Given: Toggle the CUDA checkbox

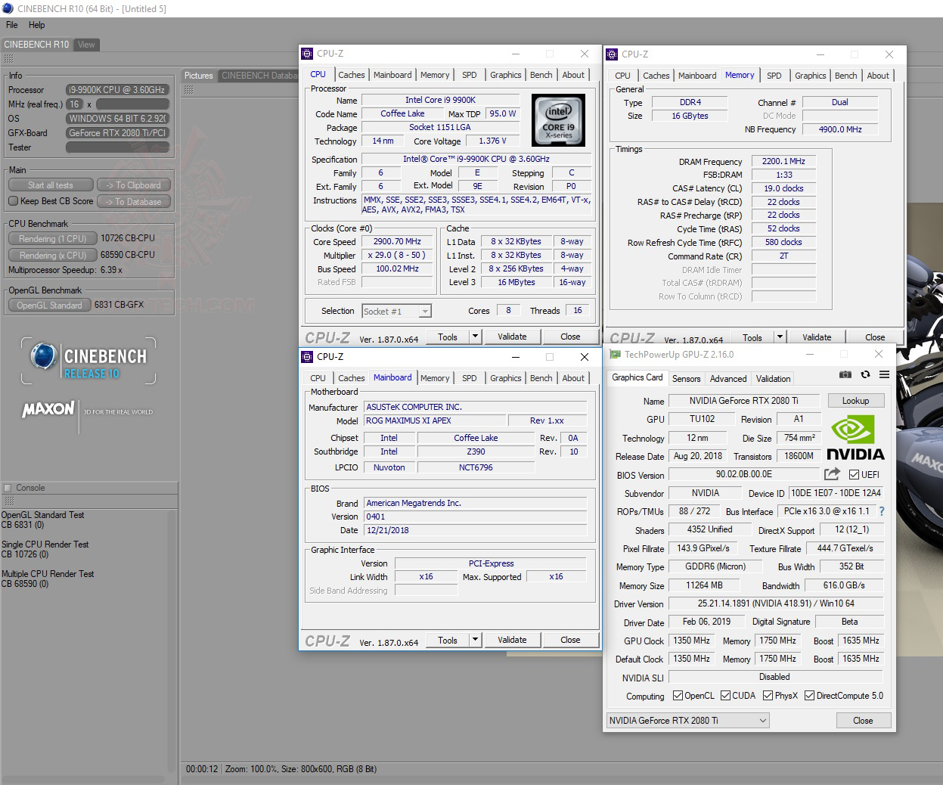Looking at the screenshot, I should point(725,696).
